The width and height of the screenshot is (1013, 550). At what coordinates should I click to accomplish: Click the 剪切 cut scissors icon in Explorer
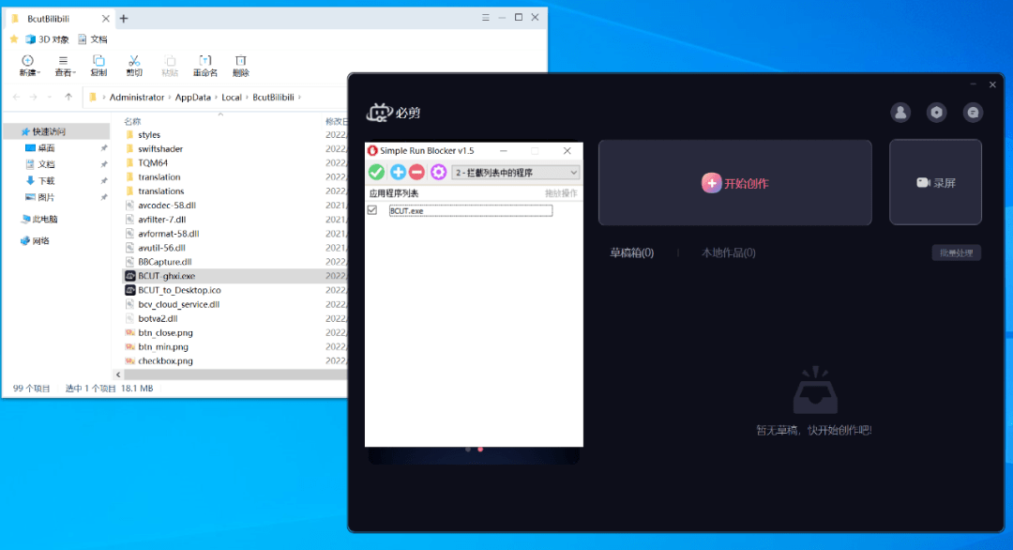134,66
